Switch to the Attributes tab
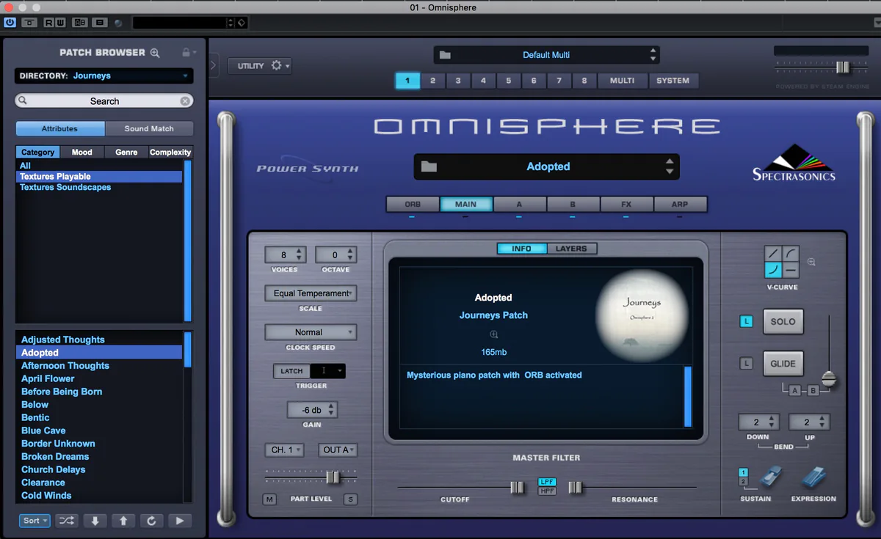 pyautogui.click(x=60, y=128)
